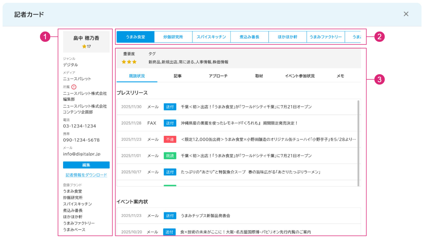This screenshot has width=425, height=240.
Task: Click the star icon under 畠中 穂乃香
Action: pyautogui.click(x=84, y=47)
